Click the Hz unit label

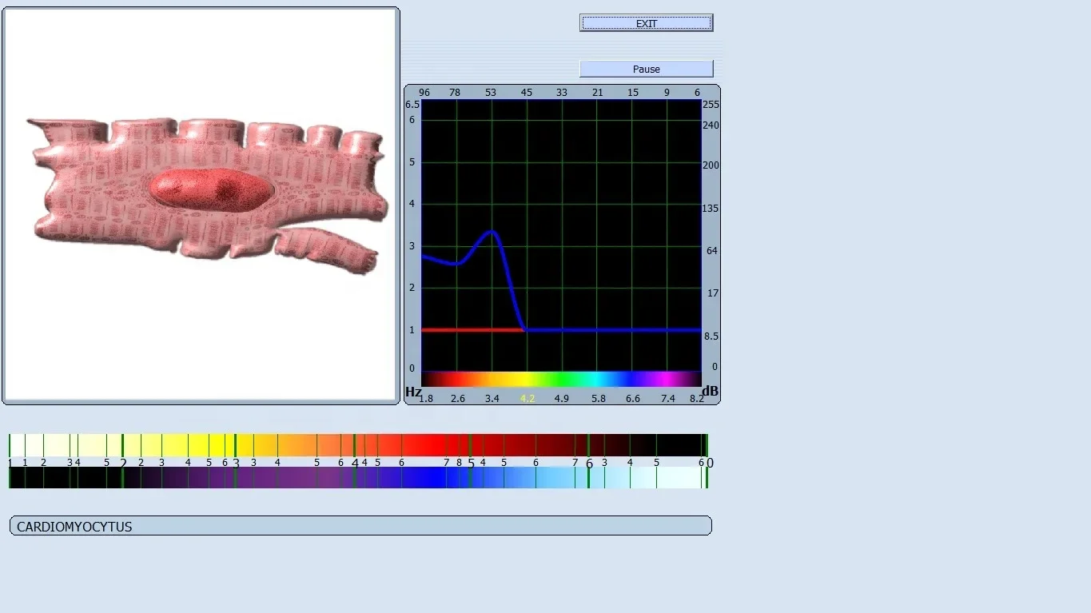click(413, 392)
